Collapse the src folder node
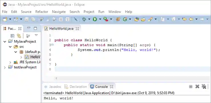Screen dimensions: 211x103 (10, 47)
